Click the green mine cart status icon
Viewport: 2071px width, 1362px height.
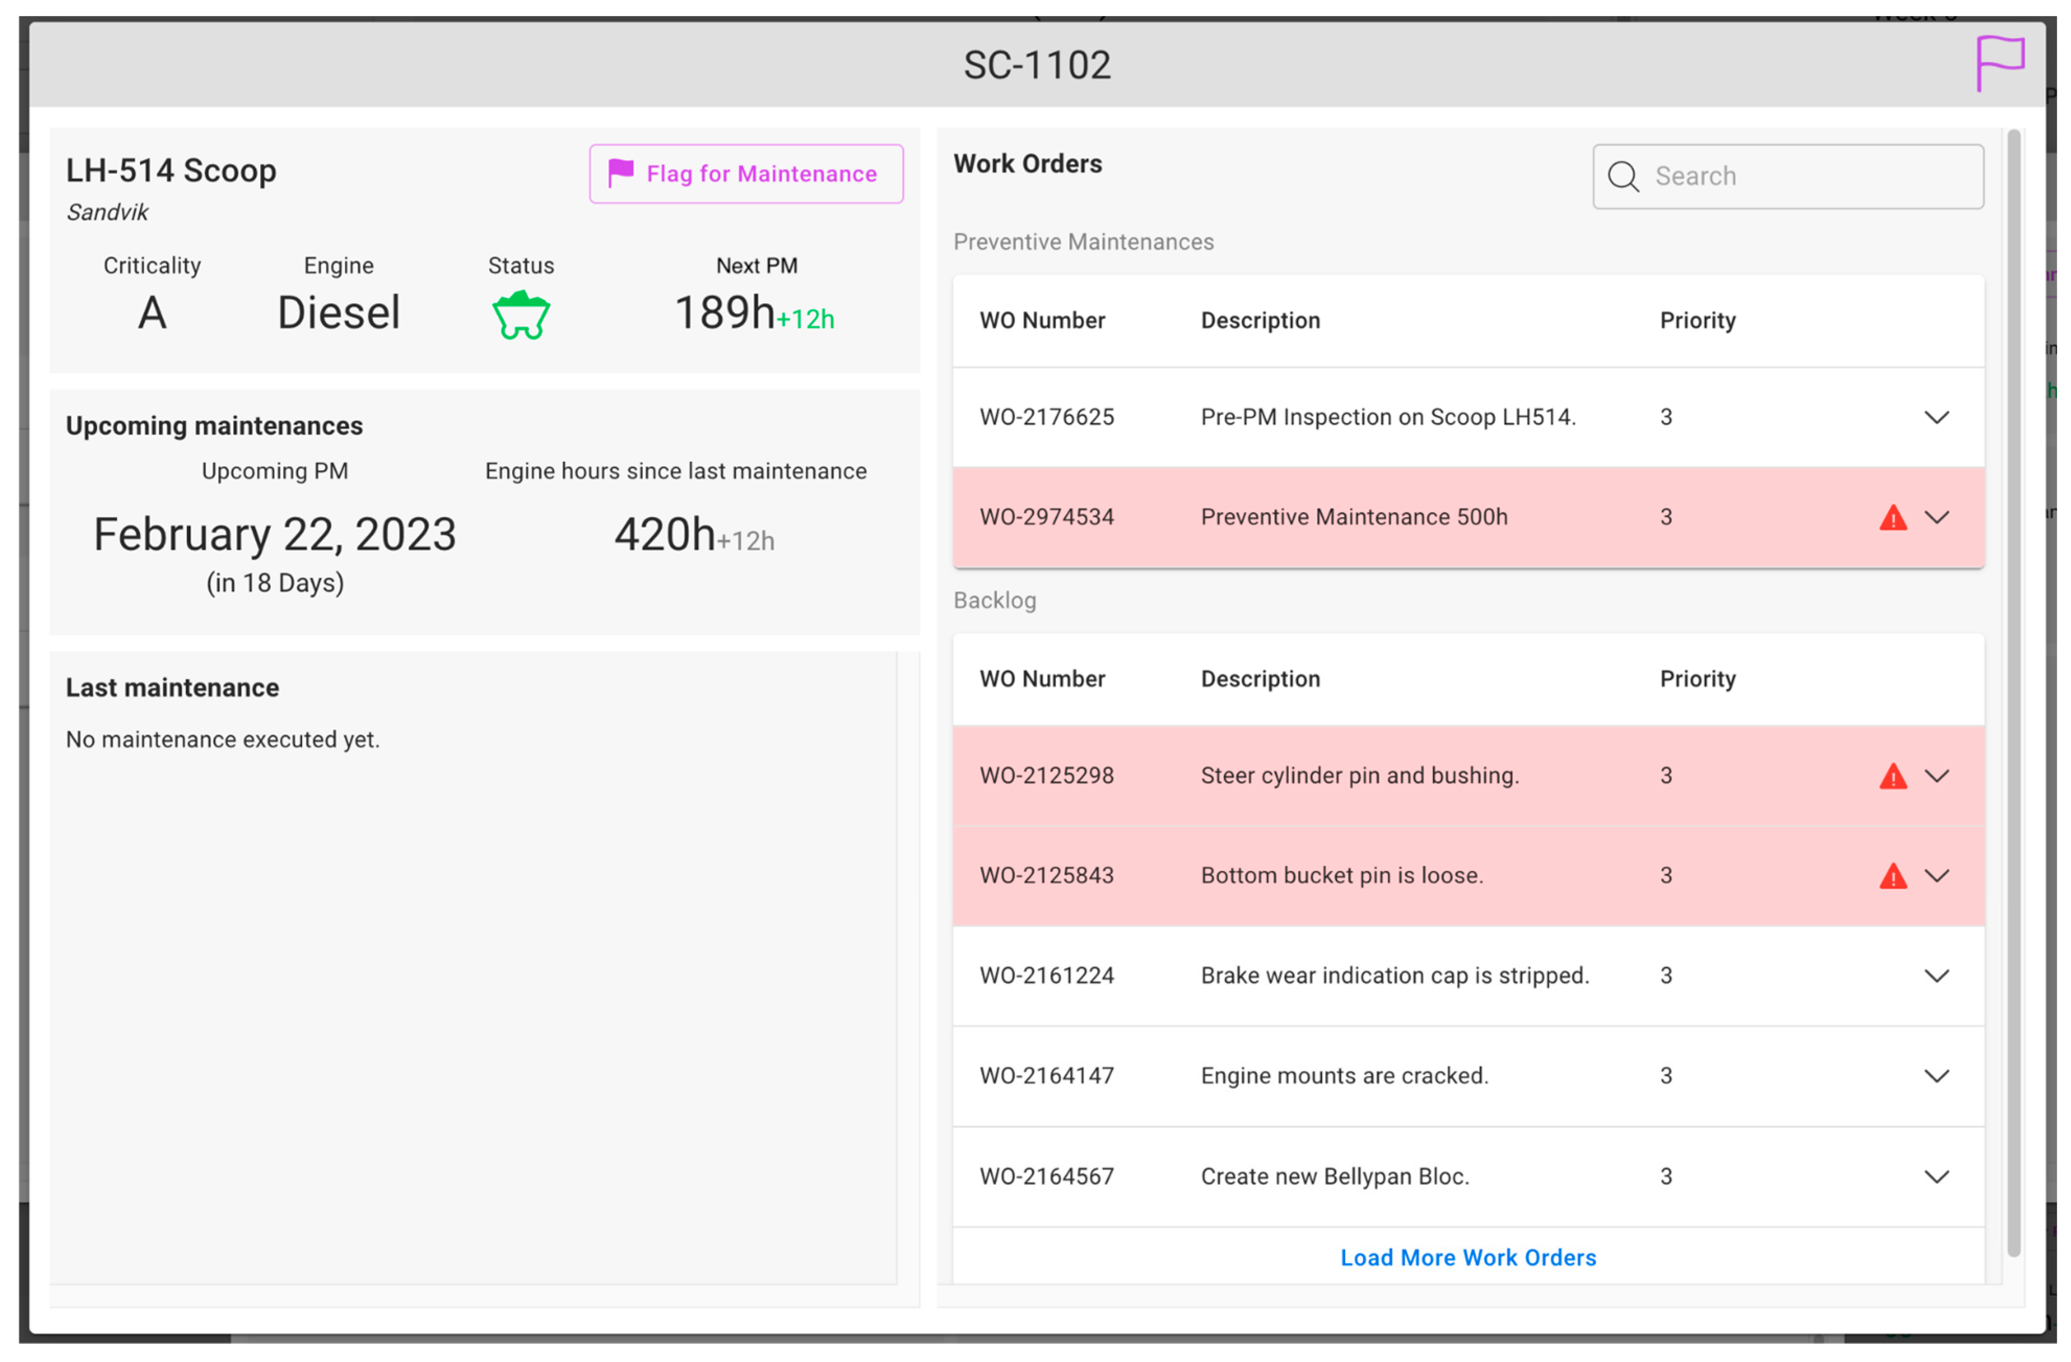point(520,315)
